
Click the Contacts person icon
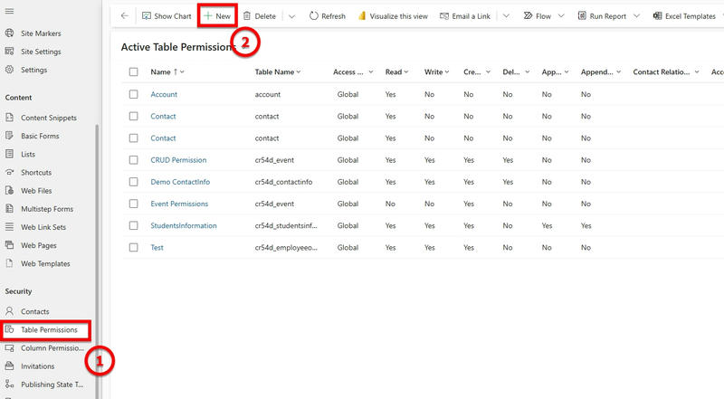9,311
